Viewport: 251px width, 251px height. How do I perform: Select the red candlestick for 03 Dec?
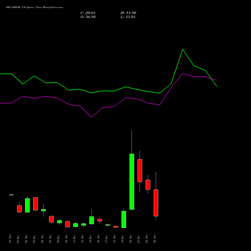35,204
